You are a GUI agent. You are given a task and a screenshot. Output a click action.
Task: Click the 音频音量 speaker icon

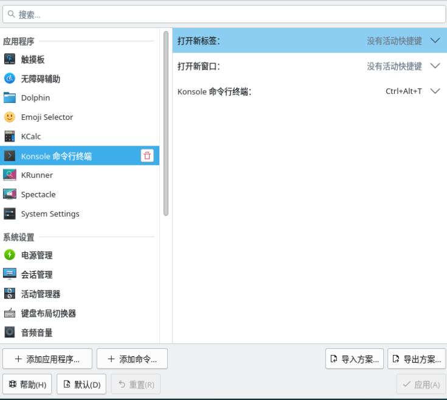click(9, 332)
